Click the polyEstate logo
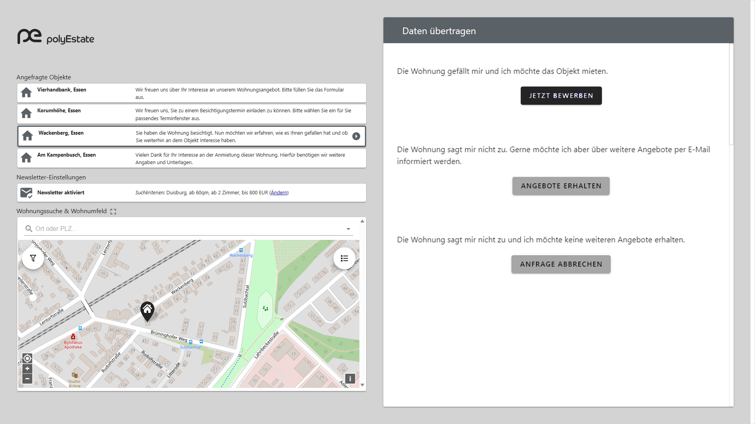The image size is (755, 424). 56,37
